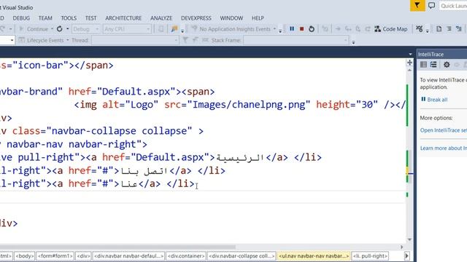Click Learn more about IntelliTrace link
Viewport: 467px width, 262px height.
pyautogui.click(x=444, y=148)
